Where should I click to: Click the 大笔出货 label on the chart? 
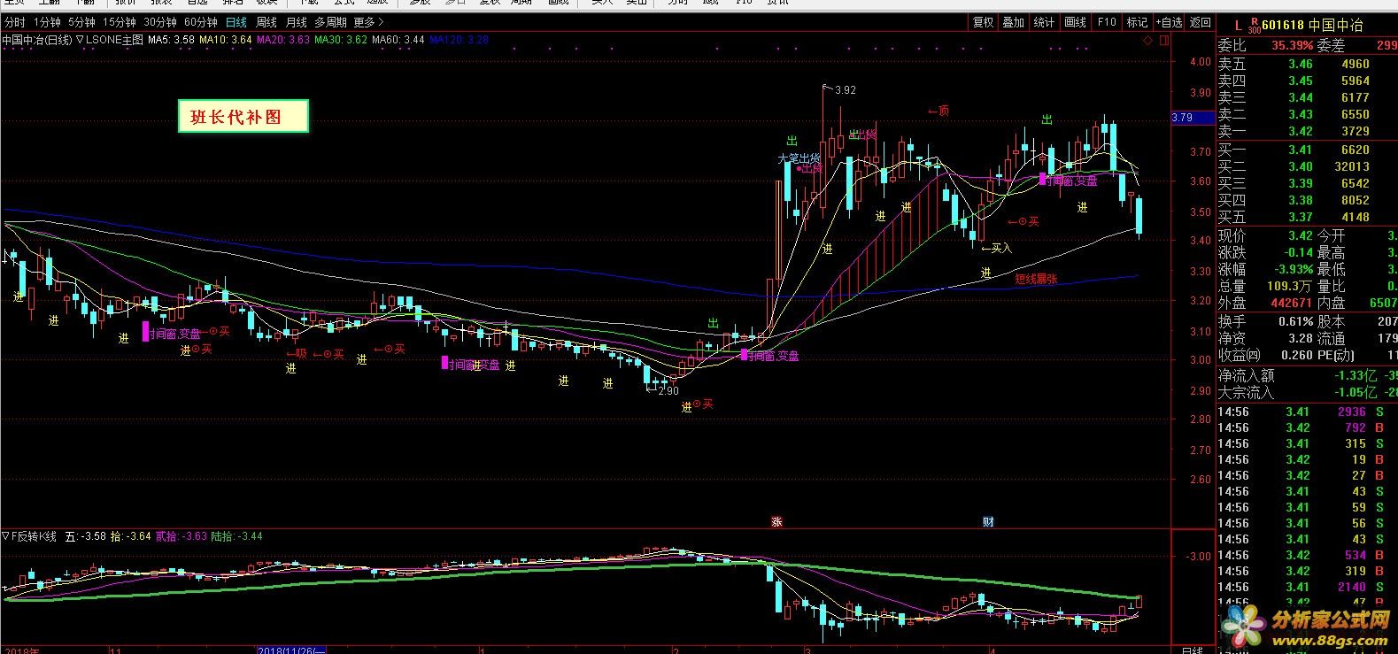coord(799,158)
